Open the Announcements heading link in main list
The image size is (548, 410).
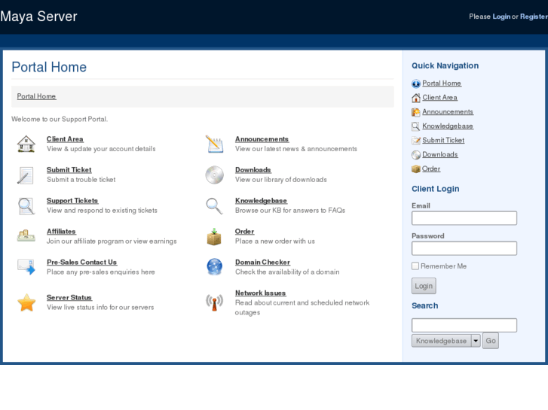pos(262,139)
